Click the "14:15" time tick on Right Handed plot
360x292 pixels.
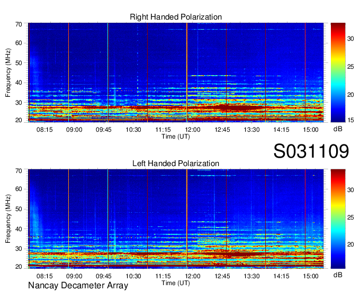[281, 130]
